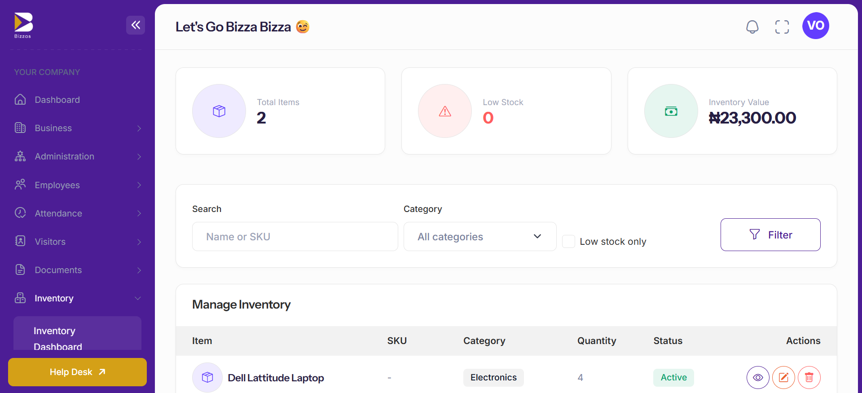The height and width of the screenshot is (393, 862).
Task: Expand the Documents menu chevron
Action: coord(139,270)
